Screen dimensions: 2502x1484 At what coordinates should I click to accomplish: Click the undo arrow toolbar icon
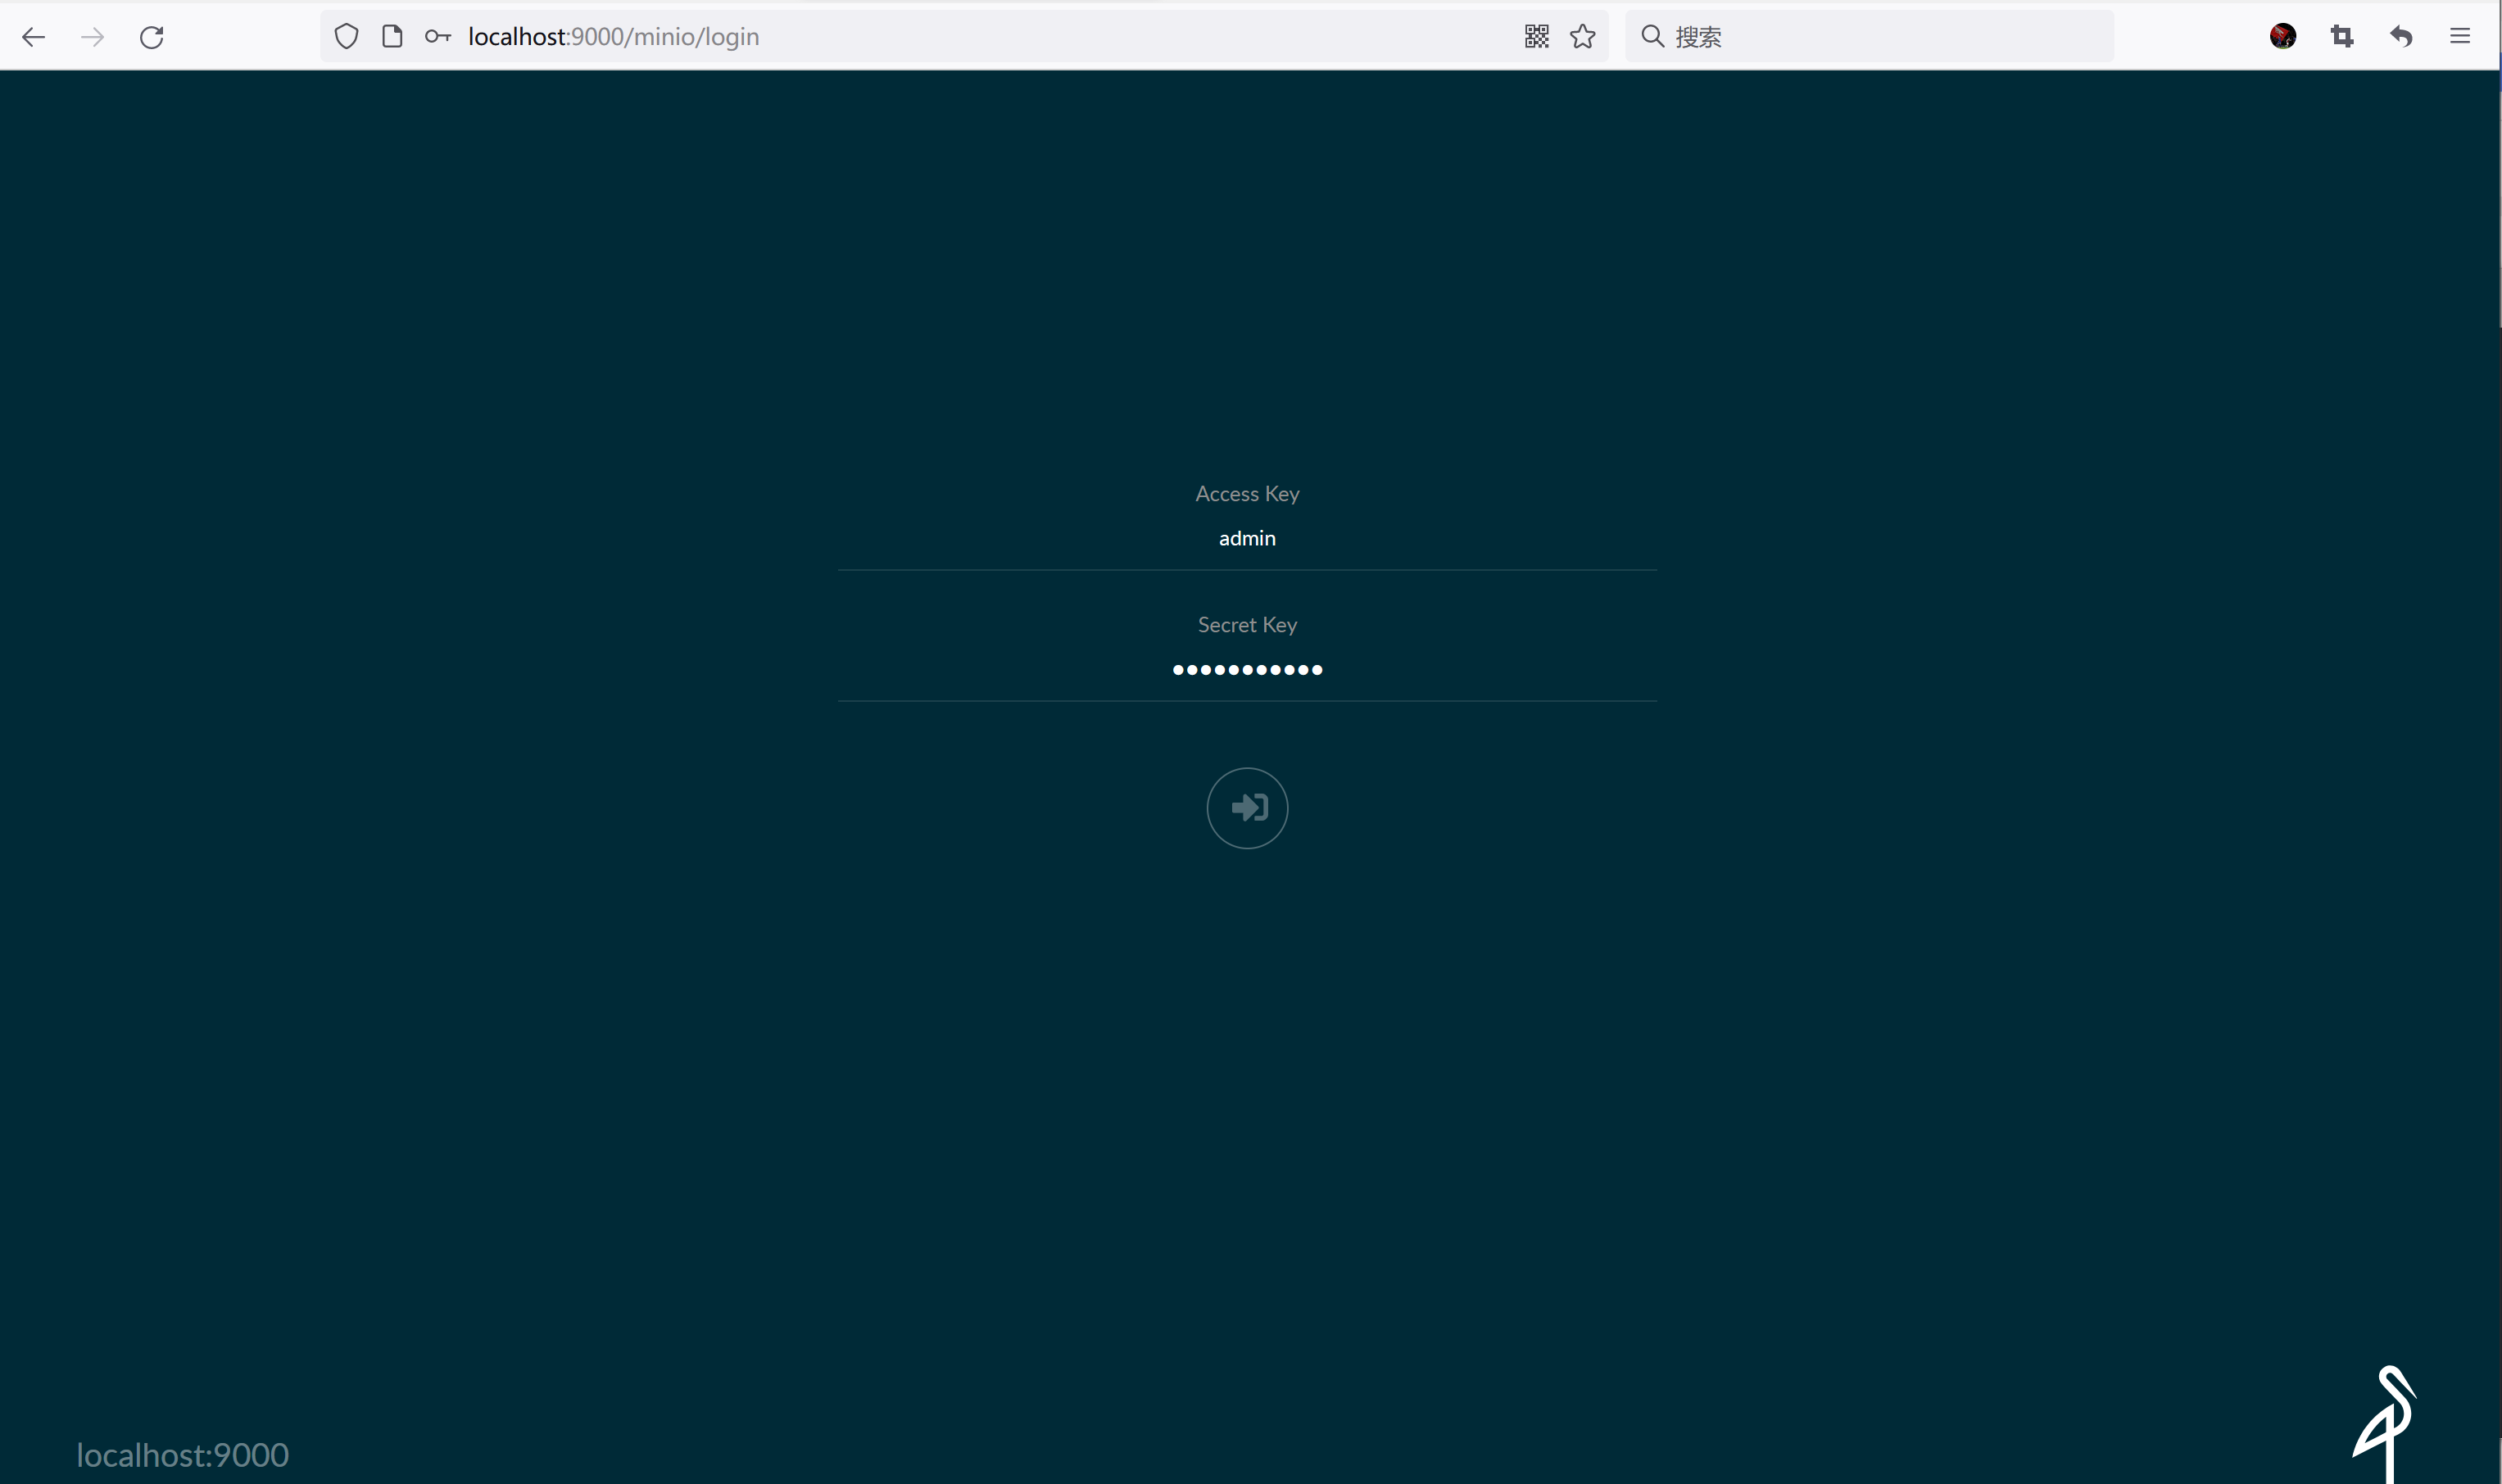tap(2401, 37)
